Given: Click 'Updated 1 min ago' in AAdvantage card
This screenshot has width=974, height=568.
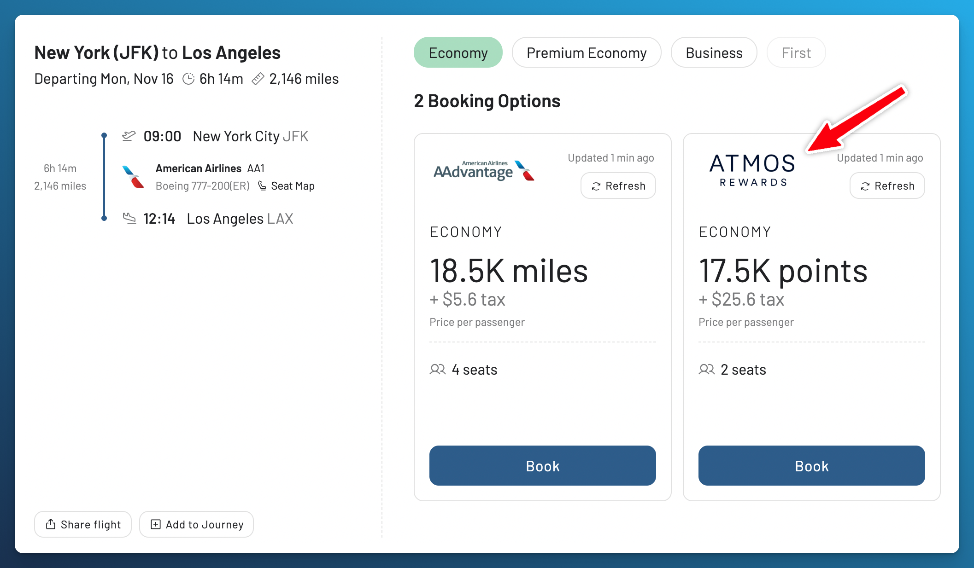Looking at the screenshot, I should (611, 158).
